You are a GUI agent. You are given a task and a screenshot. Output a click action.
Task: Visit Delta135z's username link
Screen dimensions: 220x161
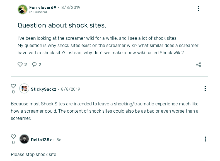tap(41, 140)
